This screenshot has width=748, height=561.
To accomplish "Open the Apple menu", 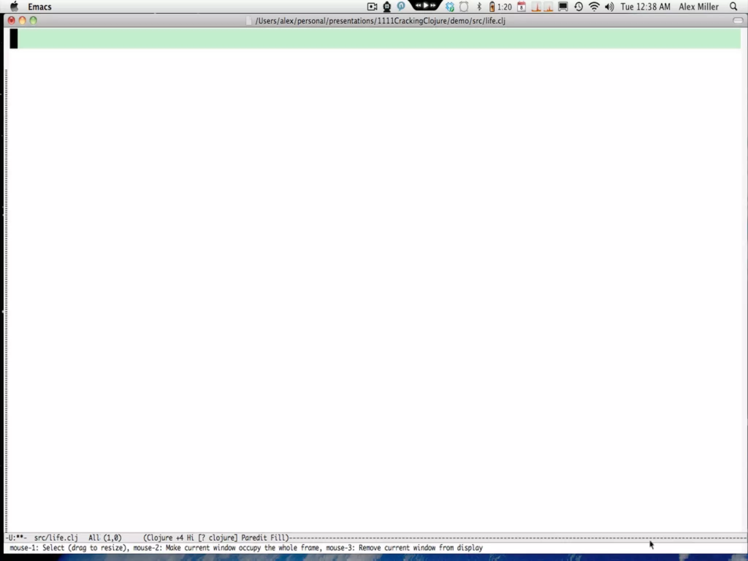I will click(14, 7).
